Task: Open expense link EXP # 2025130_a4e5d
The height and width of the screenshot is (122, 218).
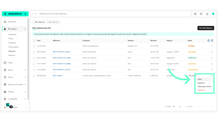Action: coord(61,52)
